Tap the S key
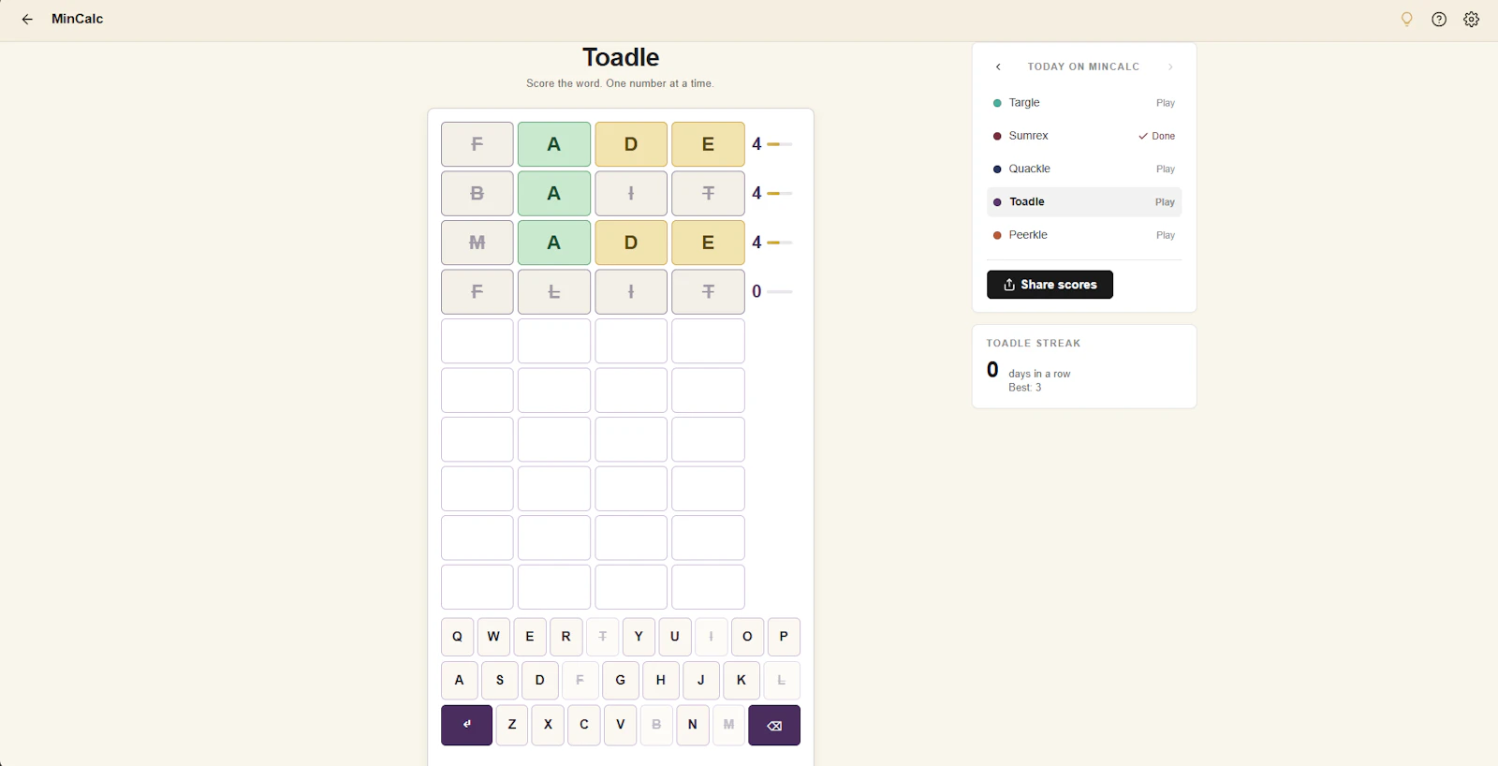This screenshot has height=766, width=1498. pyautogui.click(x=500, y=681)
